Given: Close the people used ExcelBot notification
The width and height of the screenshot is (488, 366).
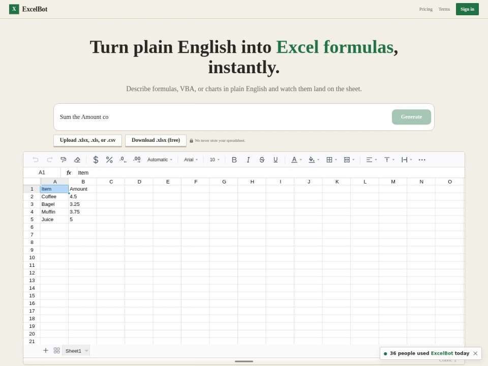Looking at the screenshot, I should 475,353.
